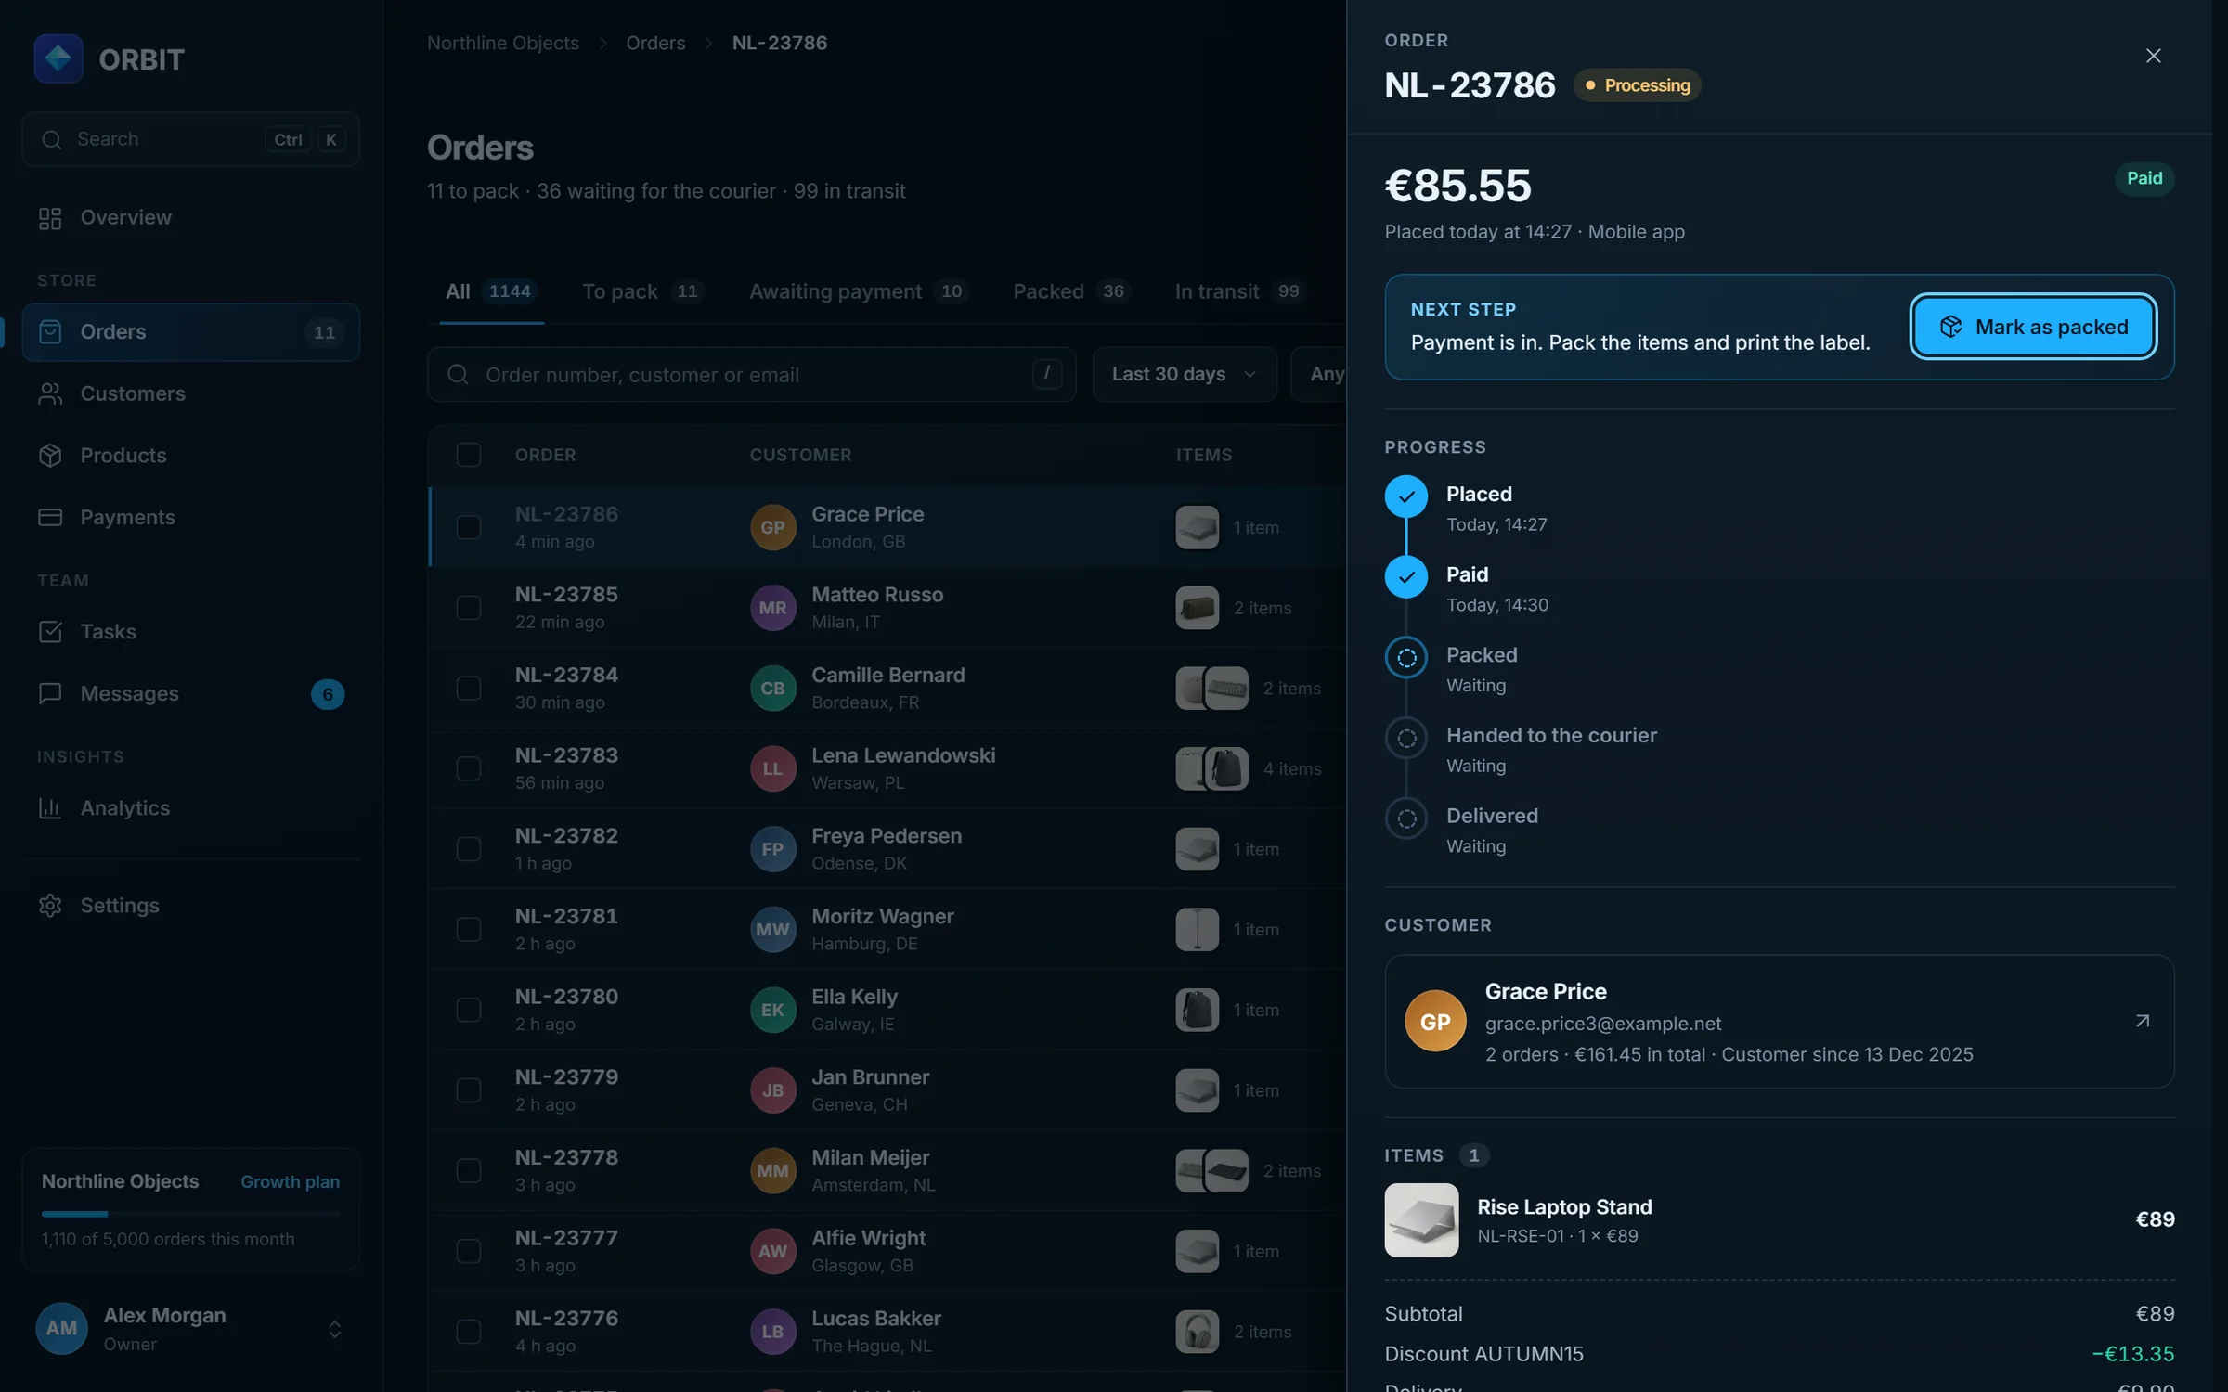The image size is (2228, 1392).
Task: Click the Messages badge showing 6
Action: [x=328, y=694]
